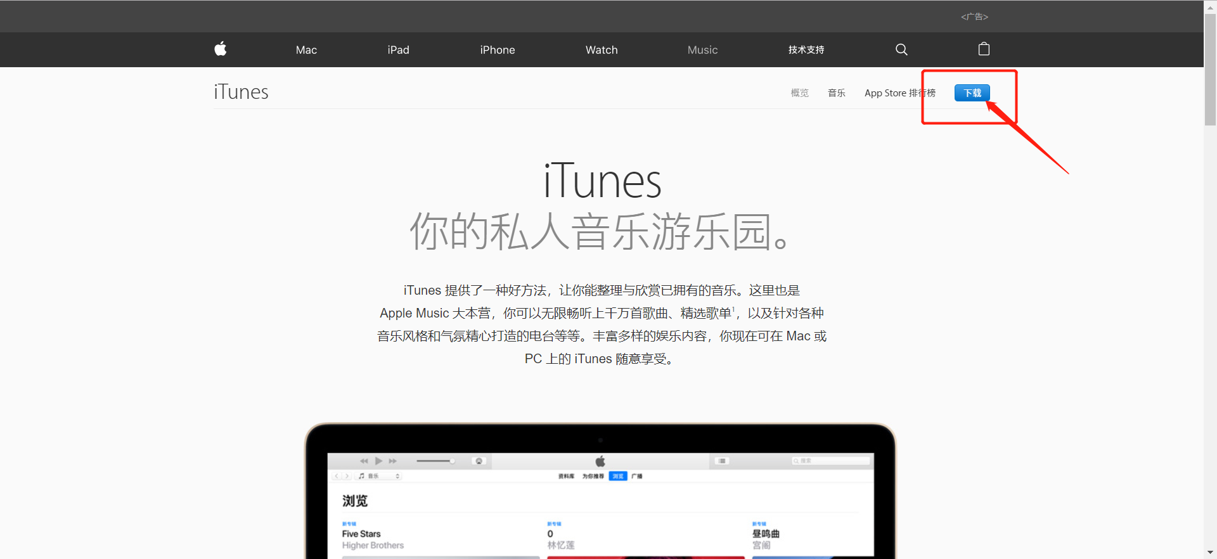This screenshot has height=559, width=1217.
Task: Click back chevron in iTunes mockup
Action: click(x=337, y=476)
